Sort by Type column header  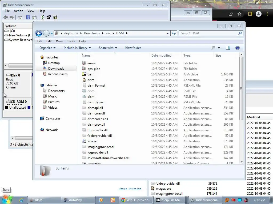coord(198,55)
